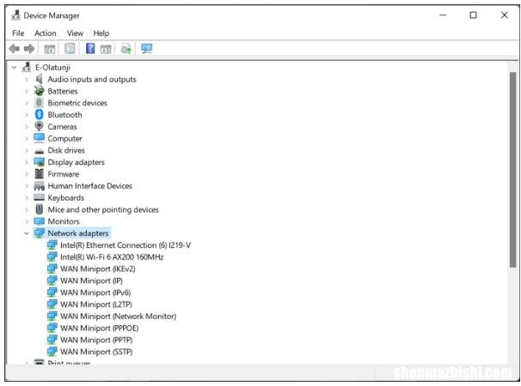Click the Display adapters icon

(x=40, y=162)
